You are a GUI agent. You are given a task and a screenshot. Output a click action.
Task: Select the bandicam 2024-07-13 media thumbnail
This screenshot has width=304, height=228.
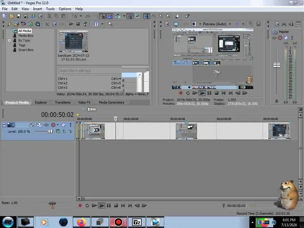pyautogui.click(x=74, y=41)
